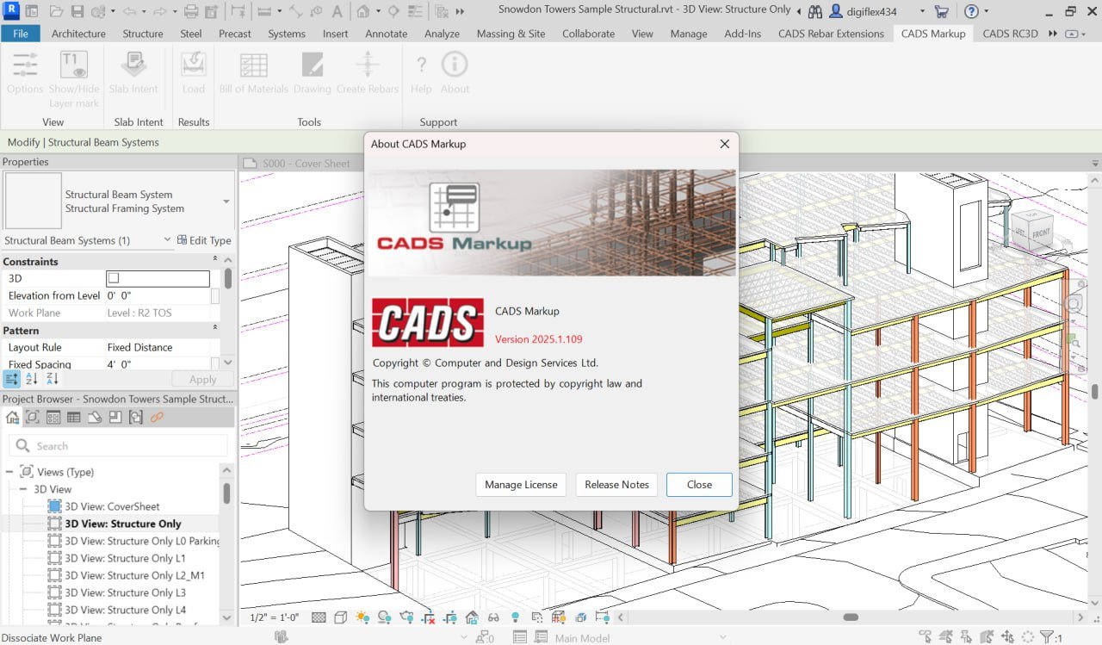1102x645 pixels.
Task: Open the CADS Rebar Extensions tab
Action: [831, 34]
